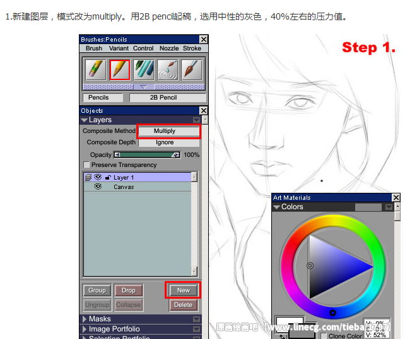Image resolution: width=417 pixels, height=339 pixels.
Task: Open the Pencils brush category dropdown
Action: [x=103, y=98]
